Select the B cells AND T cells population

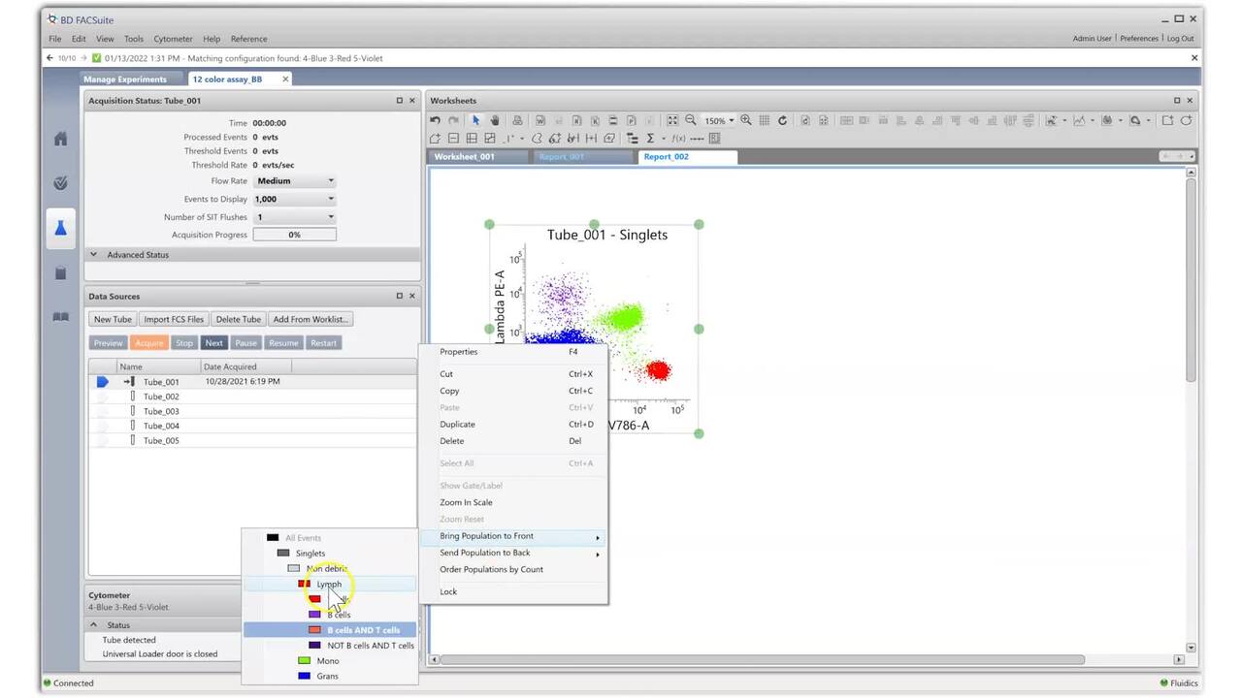click(x=363, y=630)
